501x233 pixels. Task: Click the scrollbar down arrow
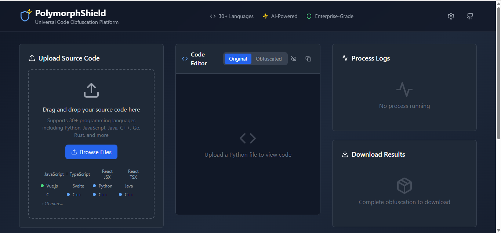click(x=498, y=230)
